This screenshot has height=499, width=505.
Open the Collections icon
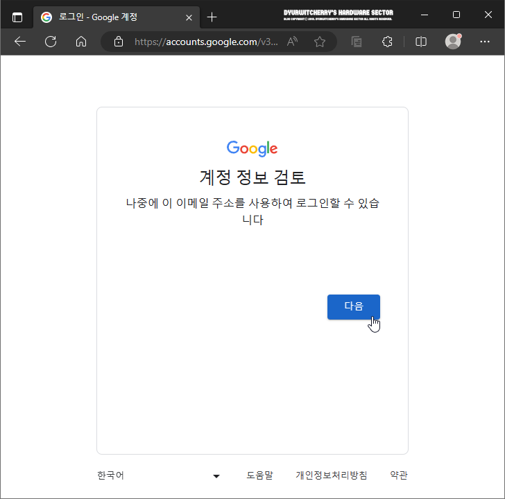(x=357, y=42)
